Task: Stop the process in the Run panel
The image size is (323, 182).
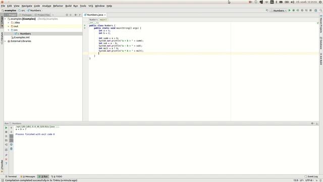Action: coord(6,132)
